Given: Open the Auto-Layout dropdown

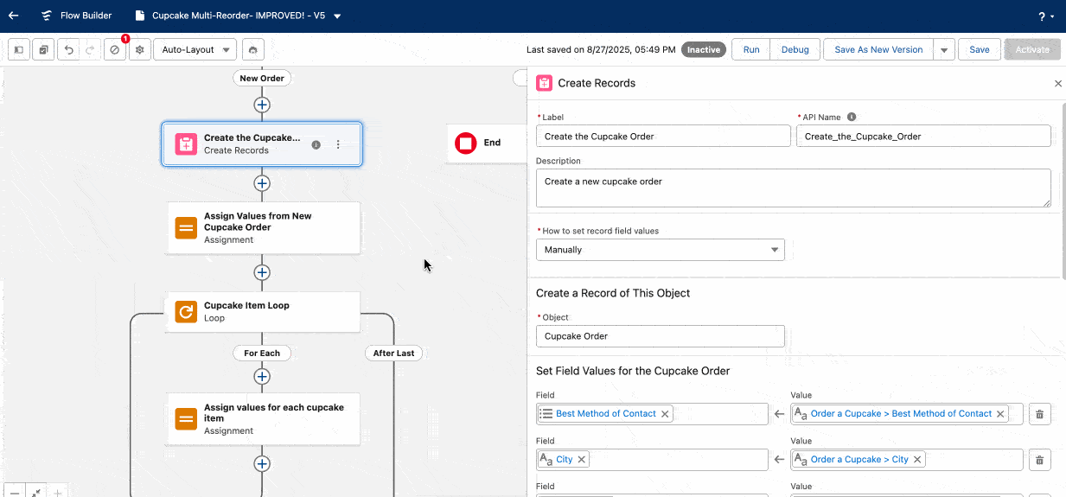Looking at the screenshot, I should click(x=195, y=50).
